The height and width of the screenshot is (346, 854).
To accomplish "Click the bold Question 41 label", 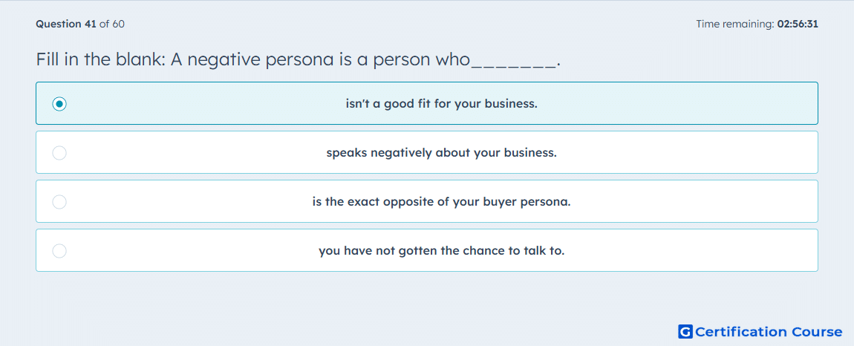I will (66, 24).
